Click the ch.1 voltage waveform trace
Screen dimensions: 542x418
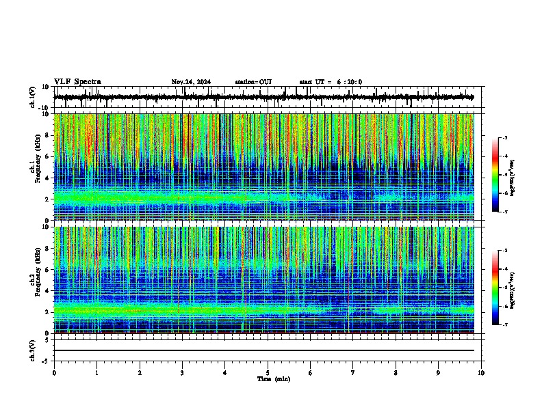pyautogui.click(x=263, y=97)
